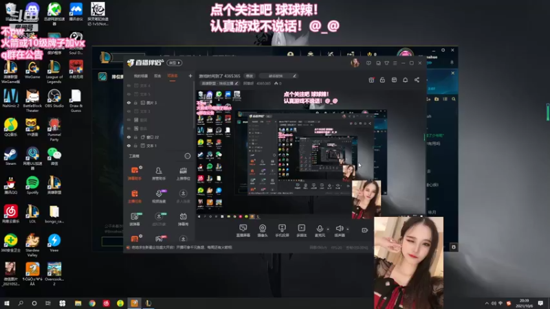
Task: Toggle visibility eye of dimmed 文本 3 layer
Action: click(x=129, y=111)
